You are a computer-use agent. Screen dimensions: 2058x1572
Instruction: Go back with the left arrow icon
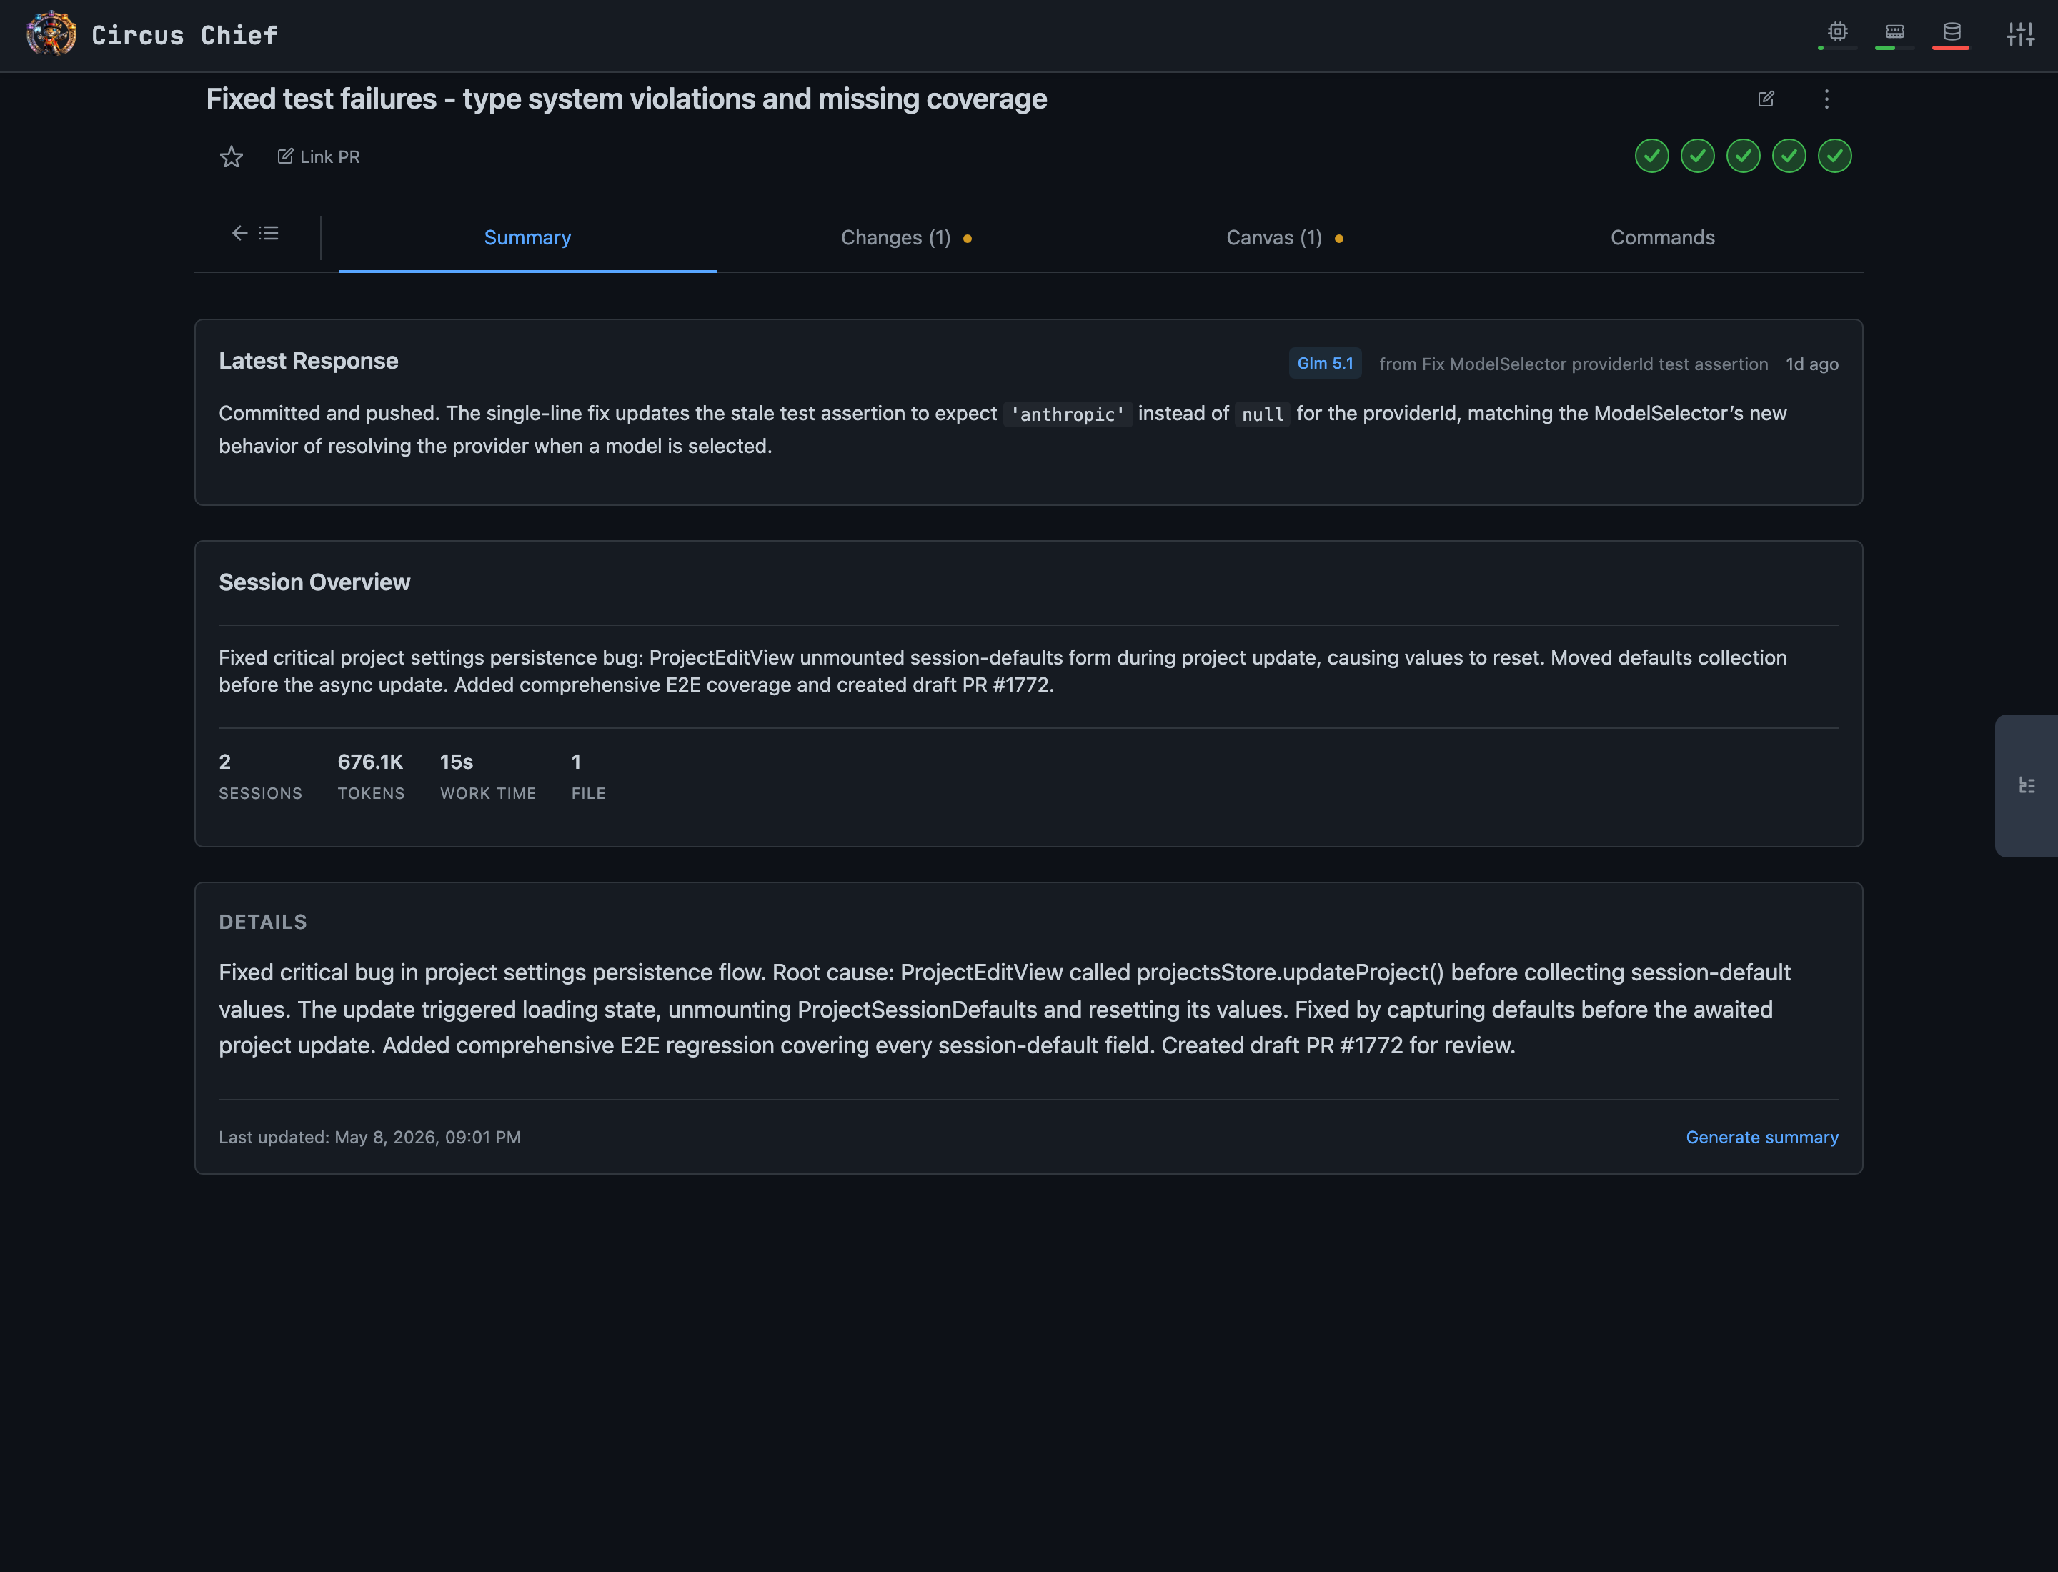(239, 233)
